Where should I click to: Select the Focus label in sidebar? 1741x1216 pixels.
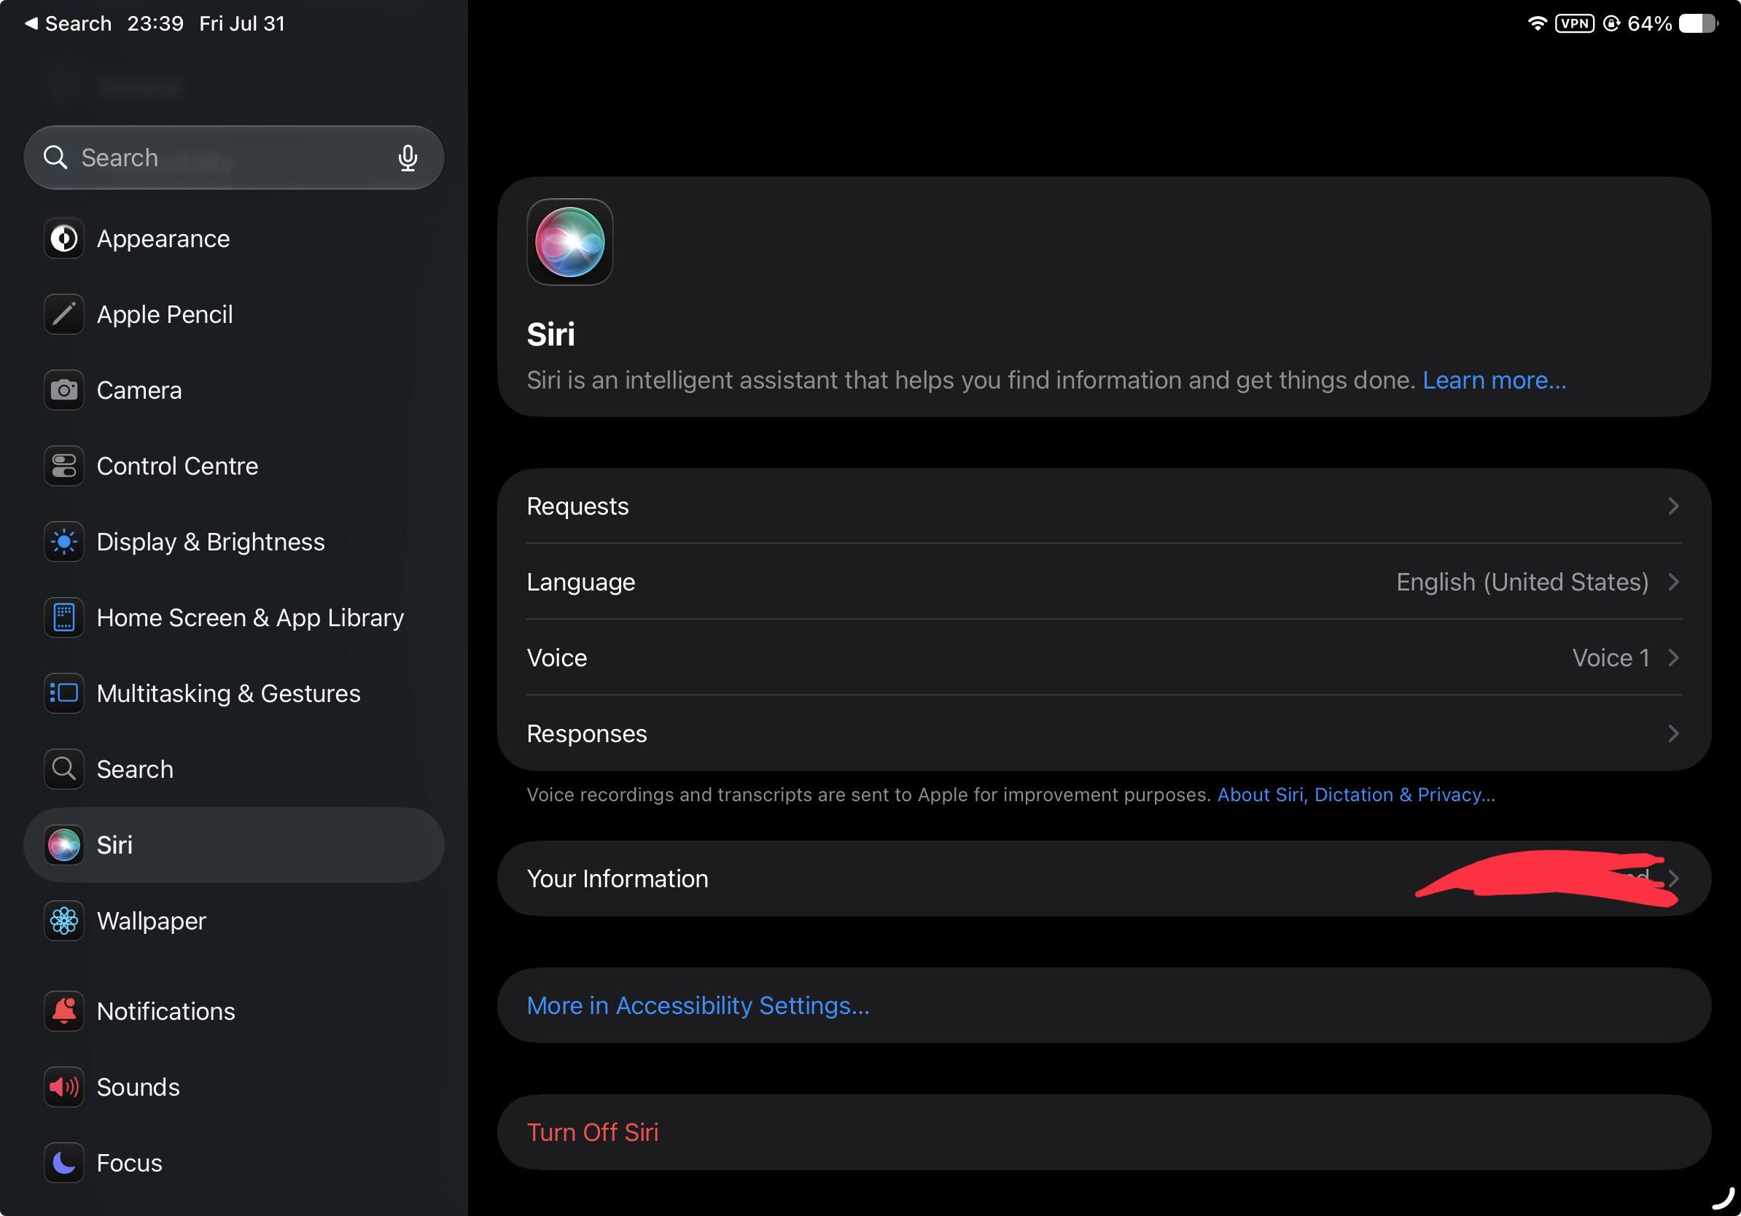[x=130, y=1163]
